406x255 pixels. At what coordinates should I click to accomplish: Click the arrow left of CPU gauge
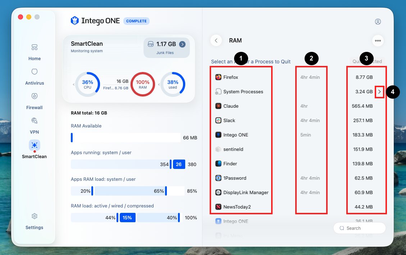point(73,85)
